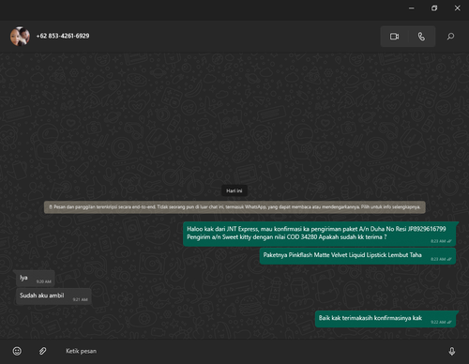Close the WhatsApp window

click(457, 8)
